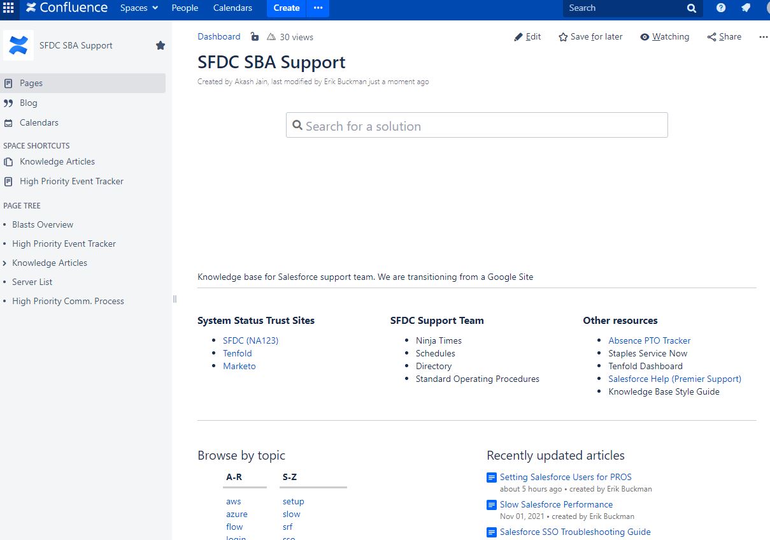This screenshot has width=770, height=540.
Task: Open the page more-actions ellipsis
Action: 764,36
